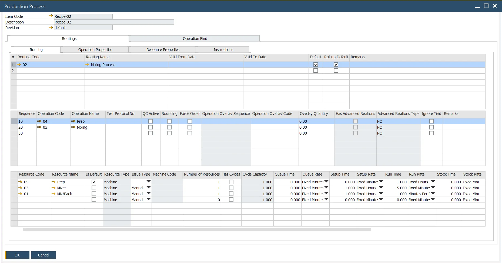Open the routing code 02 link arrow
The height and width of the screenshot is (264, 502).
19,65
